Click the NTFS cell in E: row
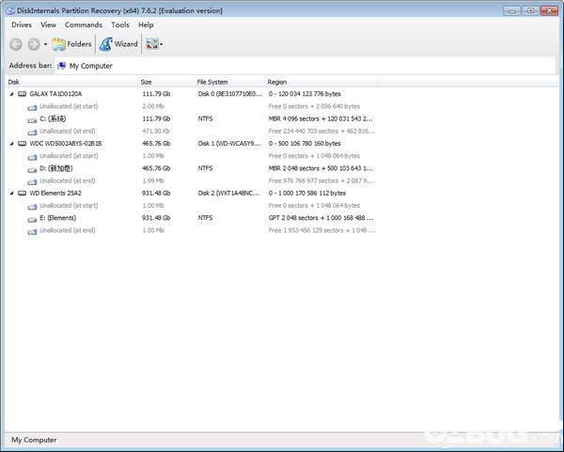The width and height of the screenshot is (564, 452). click(x=205, y=218)
